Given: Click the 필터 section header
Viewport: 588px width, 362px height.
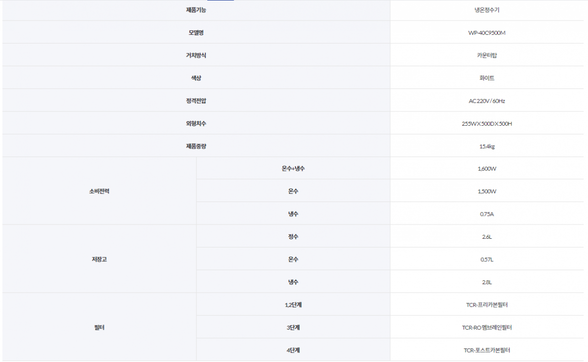Looking at the screenshot, I should pos(98,327).
